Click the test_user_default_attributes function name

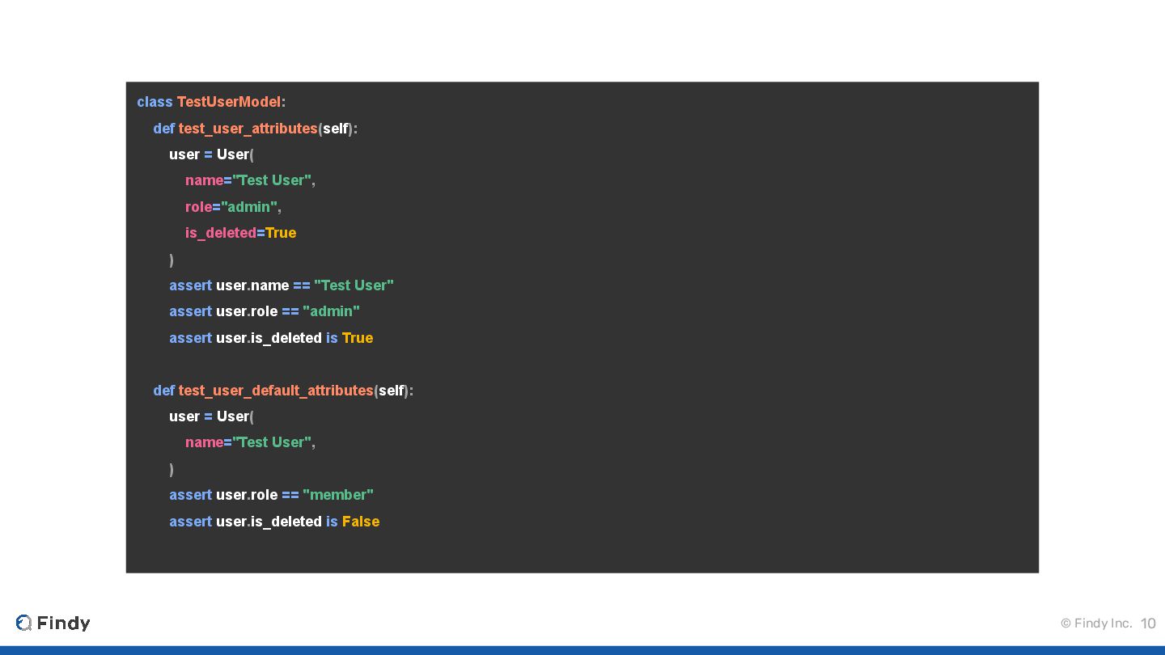(x=276, y=391)
